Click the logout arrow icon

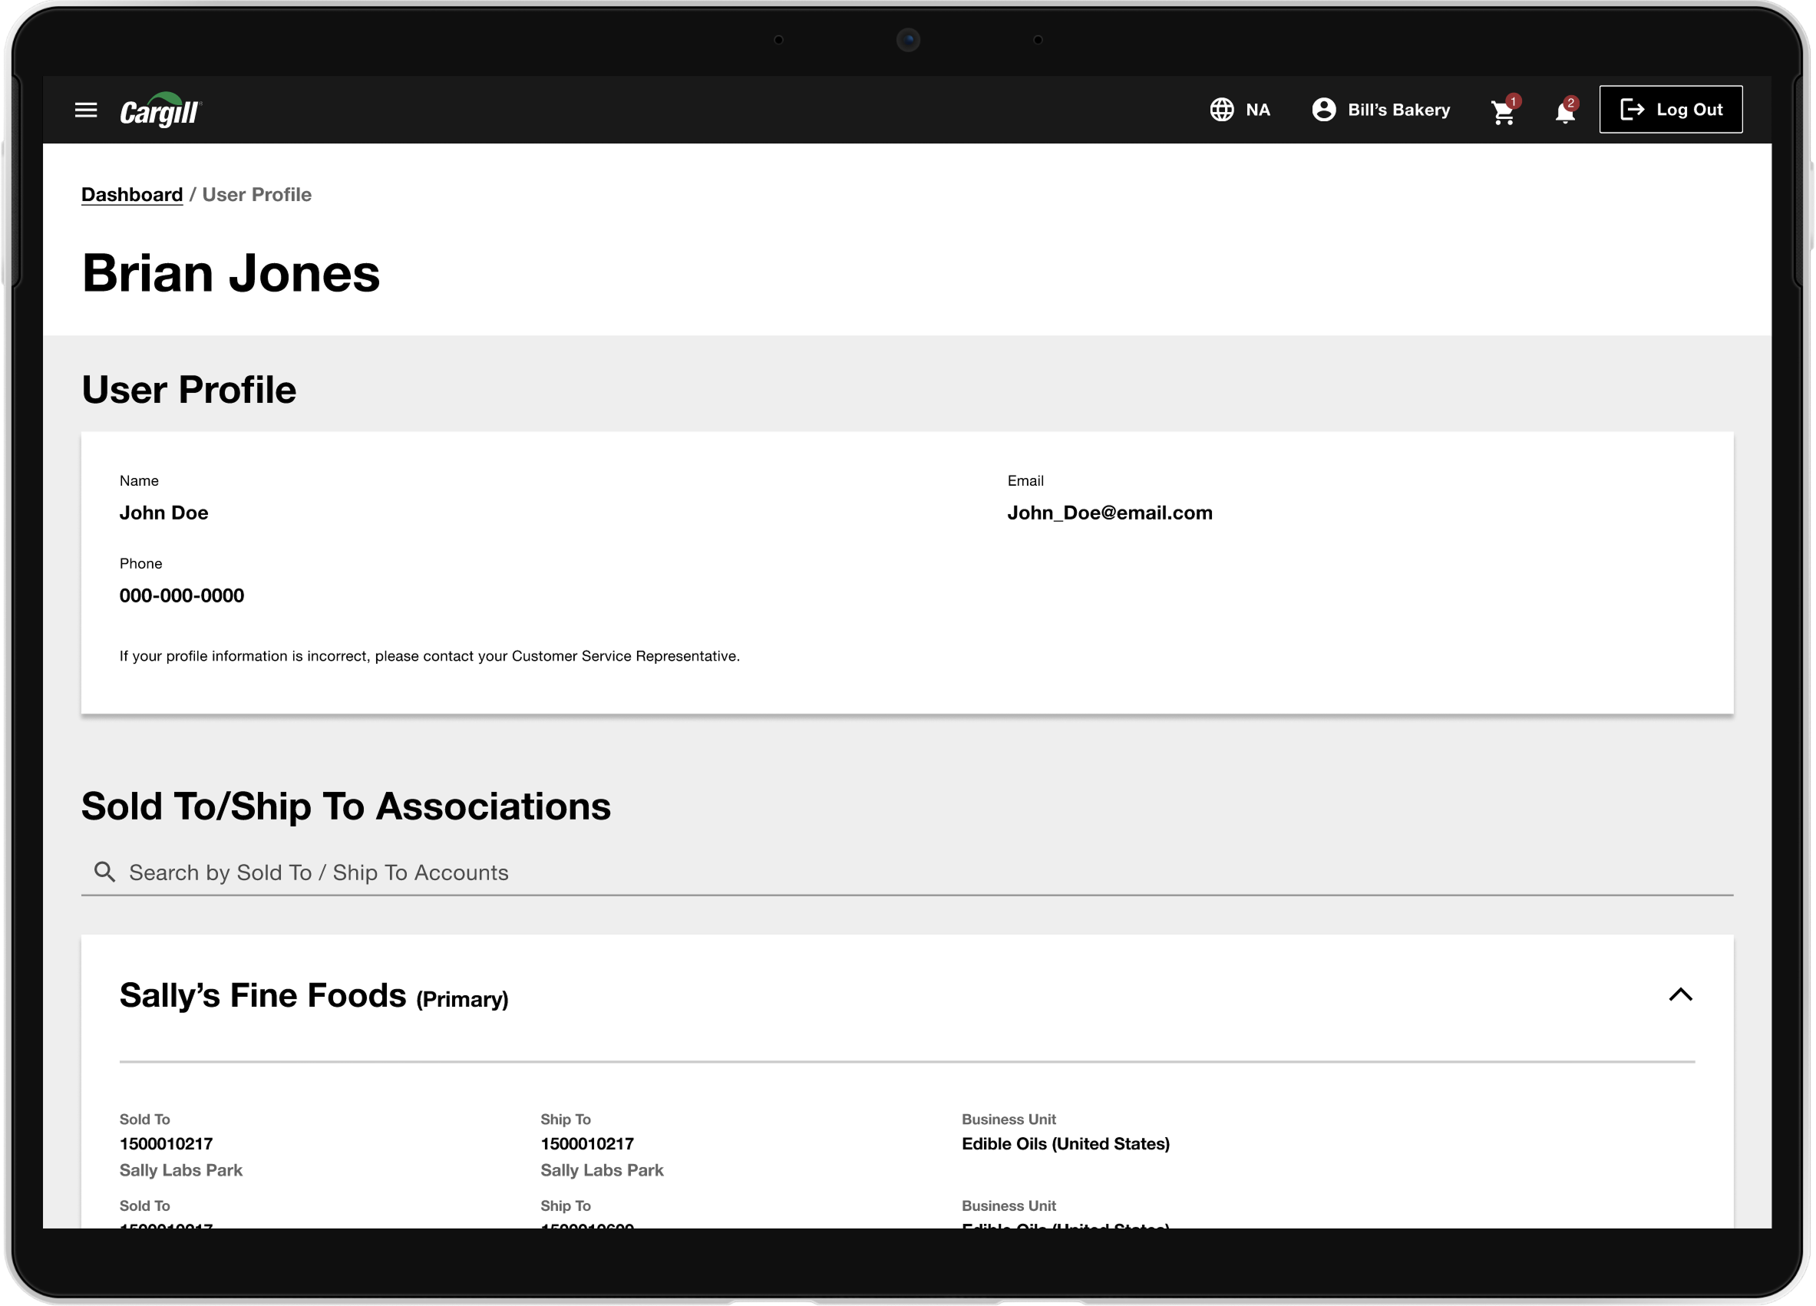click(1632, 110)
